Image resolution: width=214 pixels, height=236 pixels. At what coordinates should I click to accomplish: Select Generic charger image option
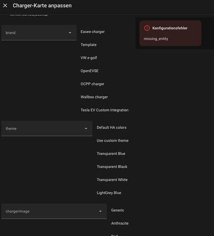coord(118,211)
